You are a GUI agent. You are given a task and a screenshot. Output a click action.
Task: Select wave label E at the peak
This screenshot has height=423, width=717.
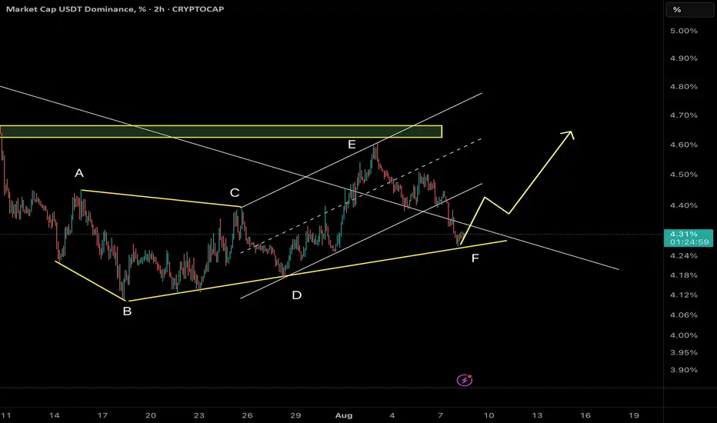tap(352, 145)
